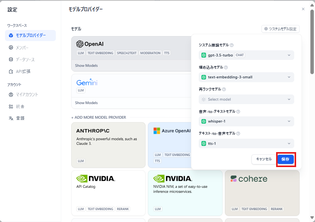The height and width of the screenshot is (222, 315).
Task: Click help icon next to 埋め込みモデル
Action: [x=226, y=67]
